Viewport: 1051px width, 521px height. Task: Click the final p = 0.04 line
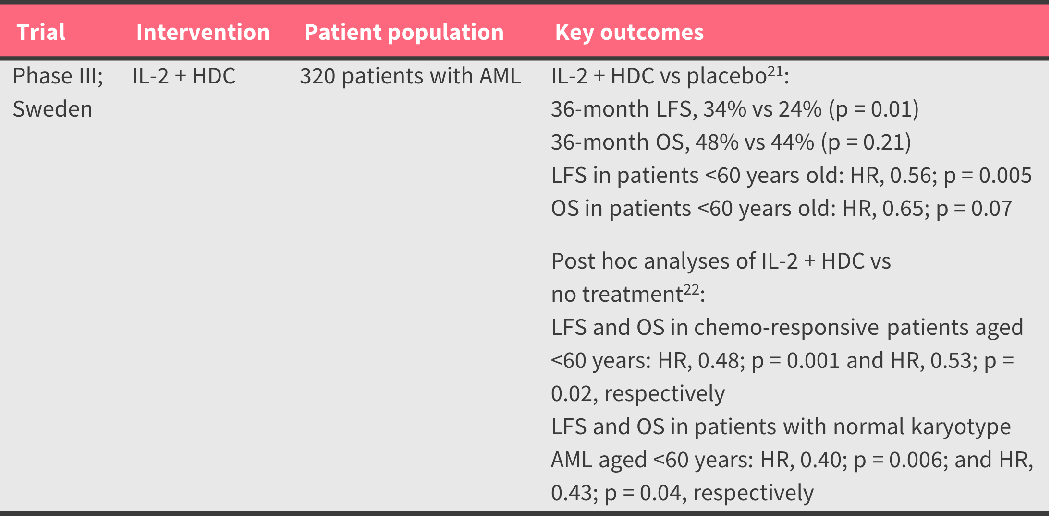point(682,493)
